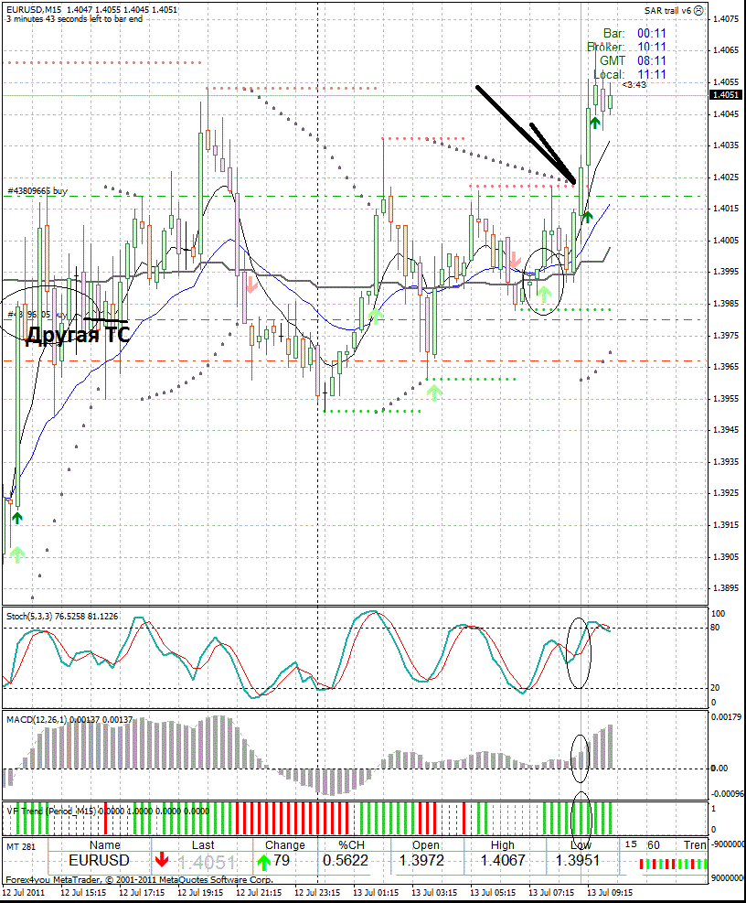Select the pink down arrow near 13 Jul 05:15
Viewport: 746px width, 903px height.
click(516, 261)
